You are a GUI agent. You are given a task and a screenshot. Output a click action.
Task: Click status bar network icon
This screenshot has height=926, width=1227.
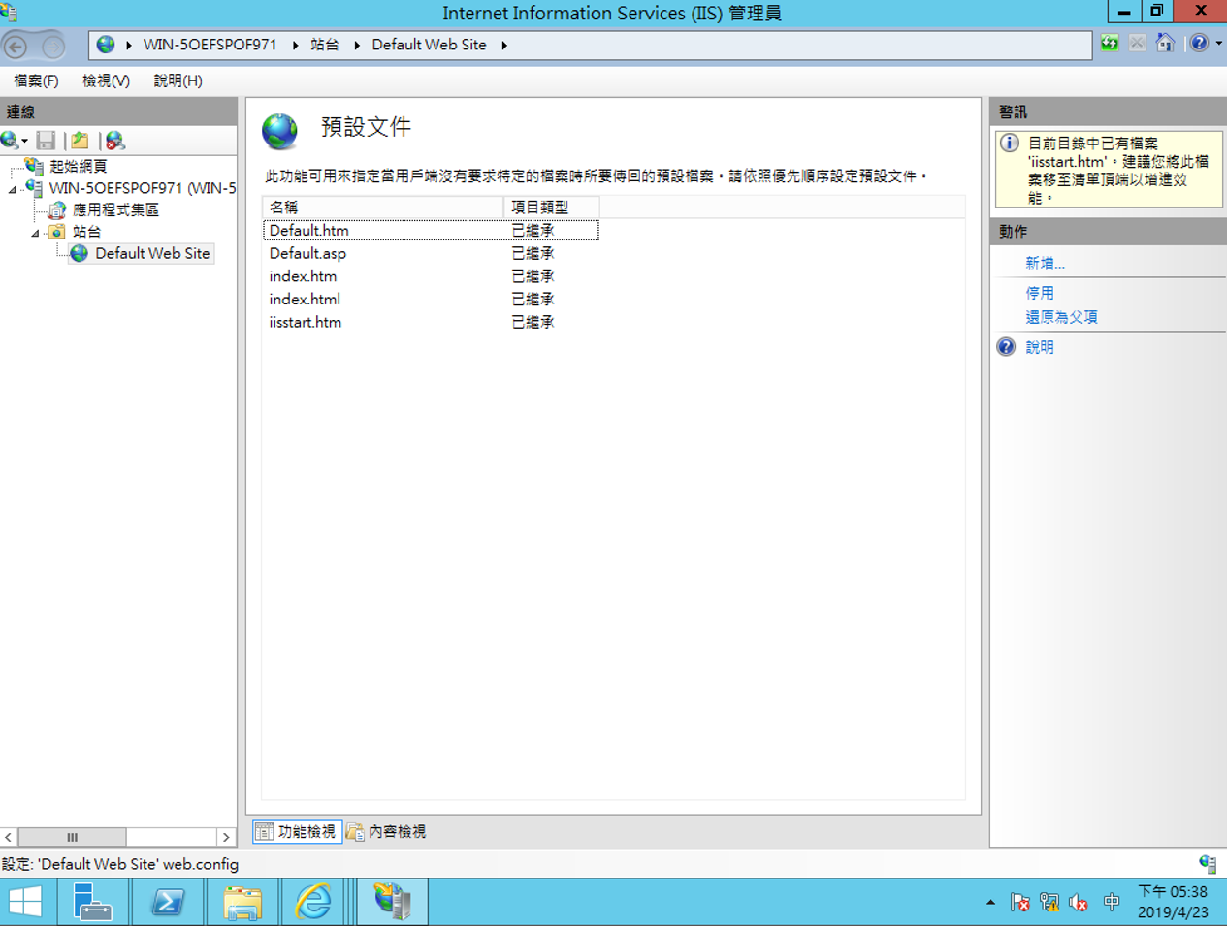pos(1208,864)
